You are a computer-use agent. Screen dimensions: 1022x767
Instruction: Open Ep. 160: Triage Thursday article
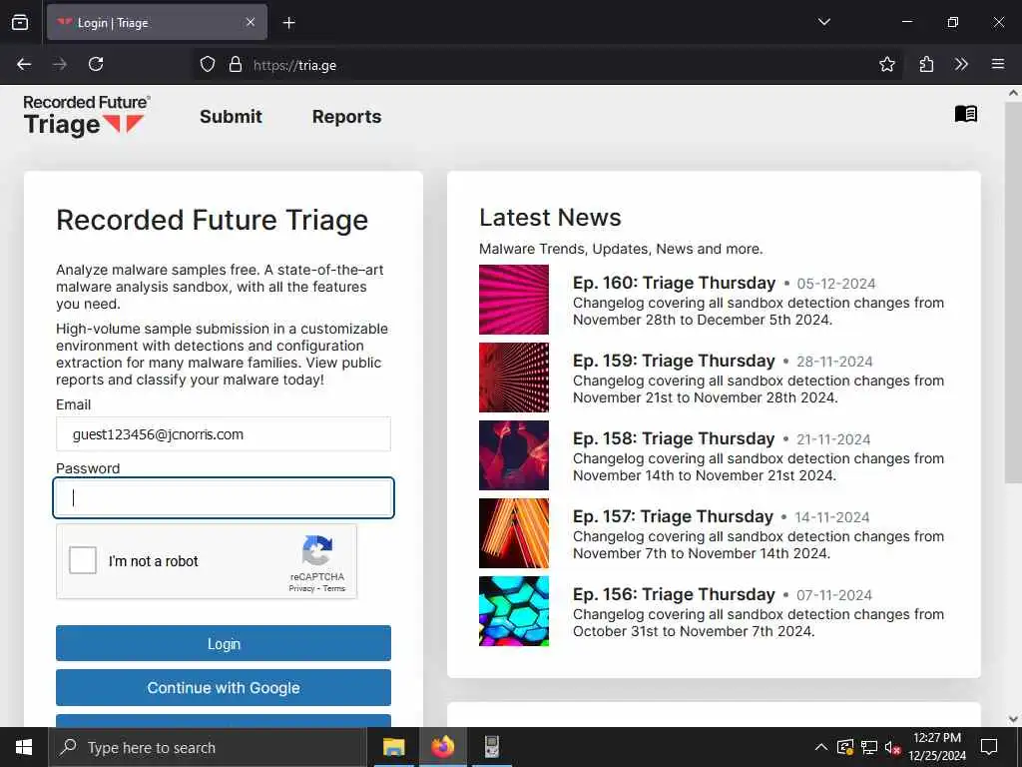coord(674,283)
